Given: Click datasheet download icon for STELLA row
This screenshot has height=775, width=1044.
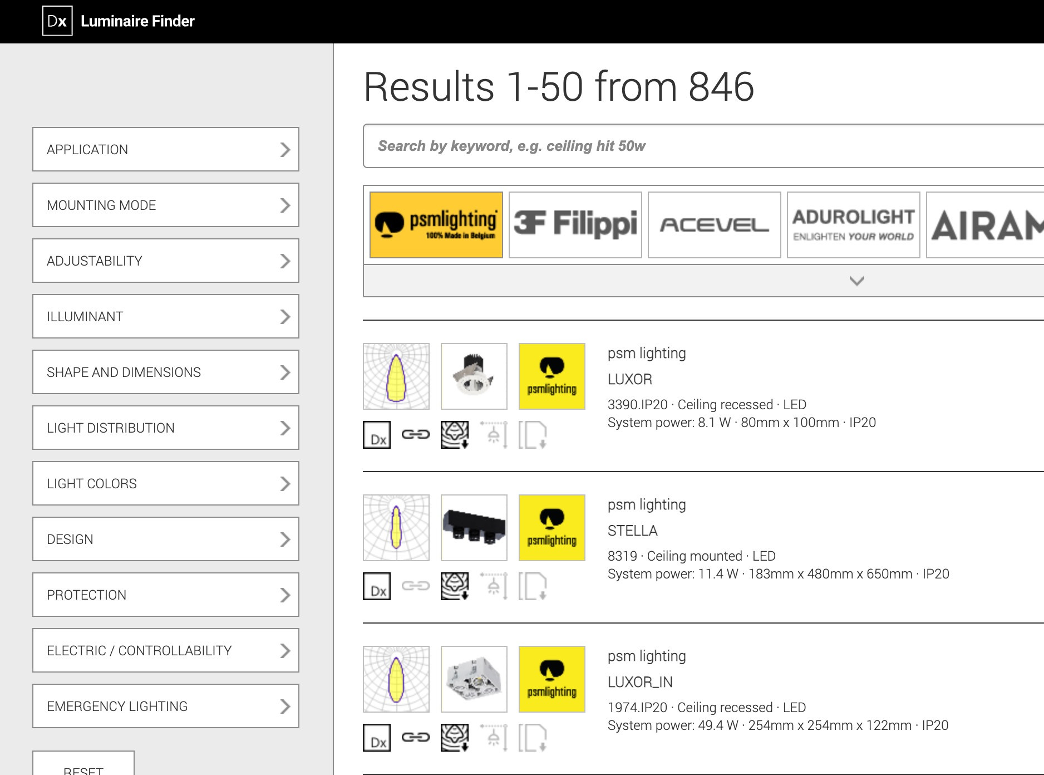Looking at the screenshot, I should coord(533,586).
